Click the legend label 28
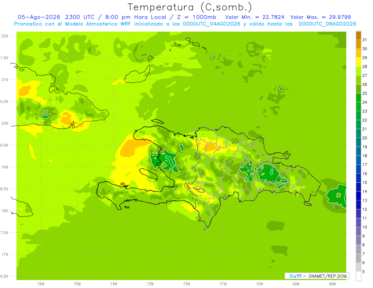Viewport: 373px width, 288px height. pyautogui.click(x=365, y=66)
